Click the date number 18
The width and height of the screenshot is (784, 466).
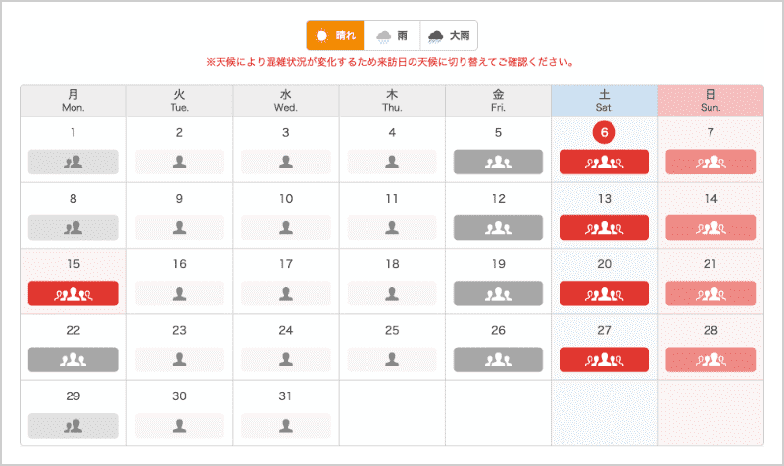click(x=392, y=264)
